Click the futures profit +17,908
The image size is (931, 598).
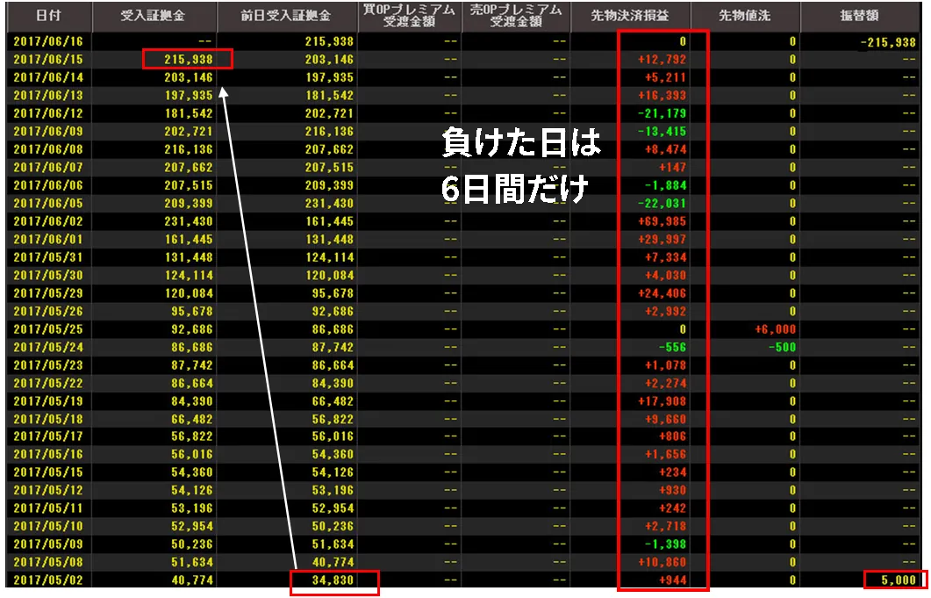[x=662, y=401]
